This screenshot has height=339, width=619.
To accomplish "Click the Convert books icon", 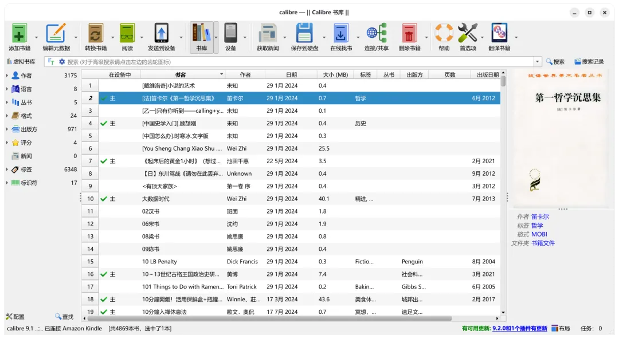I will coord(96,33).
